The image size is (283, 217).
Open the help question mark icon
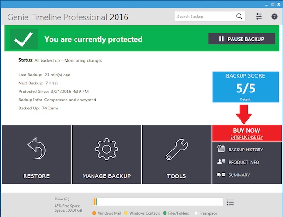coord(274,17)
